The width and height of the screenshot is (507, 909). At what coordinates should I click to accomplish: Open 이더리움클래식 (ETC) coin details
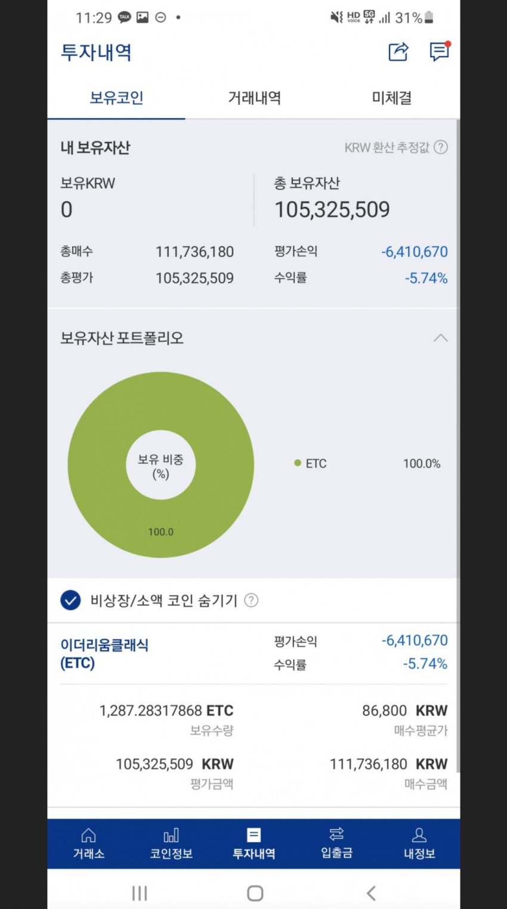[x=104, y=654]
